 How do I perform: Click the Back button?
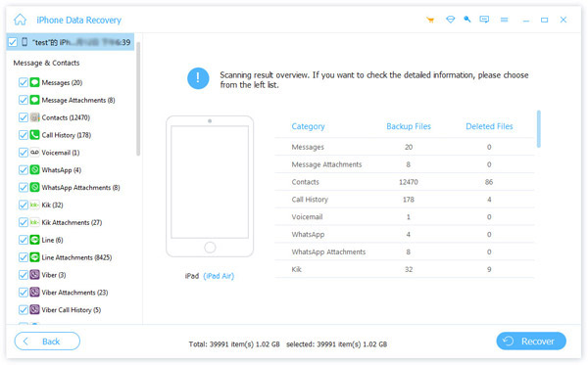[47, 342]
